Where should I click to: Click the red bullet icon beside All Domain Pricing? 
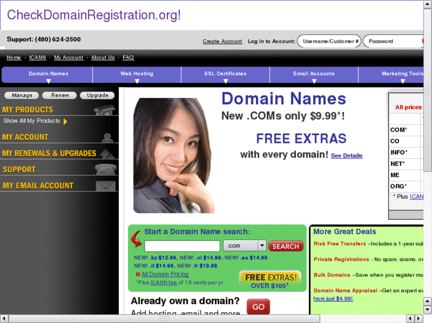pos(138,274)
